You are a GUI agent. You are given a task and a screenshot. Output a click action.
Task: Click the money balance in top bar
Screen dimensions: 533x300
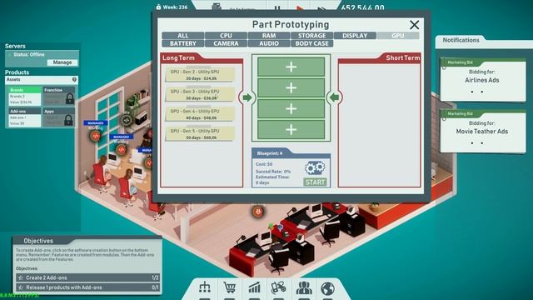(x=363, y=7)
